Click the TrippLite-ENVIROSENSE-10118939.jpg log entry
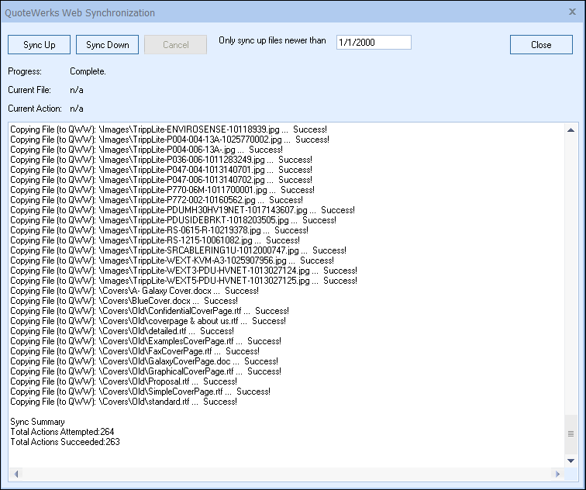Screen dimensions: 586x490 tap(169, 129)
